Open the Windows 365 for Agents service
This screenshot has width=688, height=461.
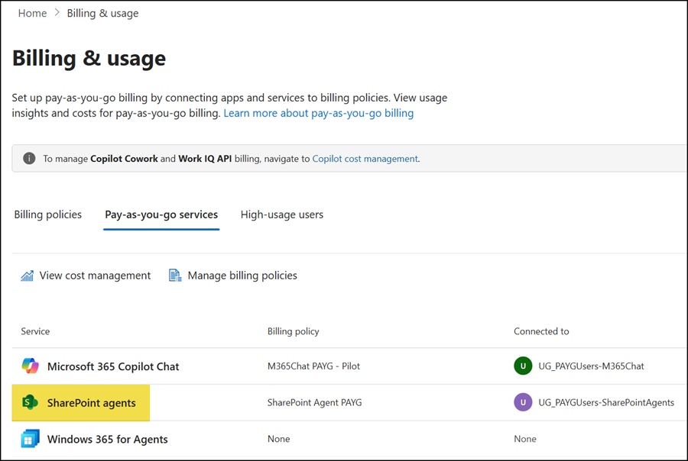click(108, 439)
